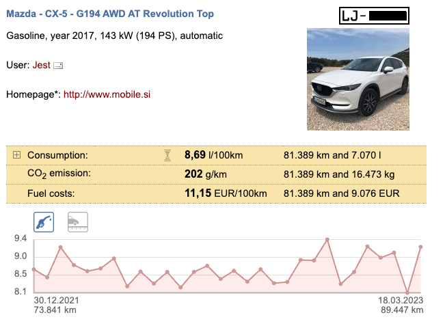The image size is (445, 328).
Task: Click the consumption range indicator icon
Action: [167, 155]
